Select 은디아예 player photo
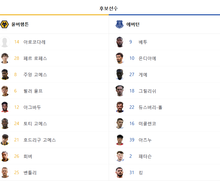The width and height of the screenshot is (220, 181). pos(120,58)
